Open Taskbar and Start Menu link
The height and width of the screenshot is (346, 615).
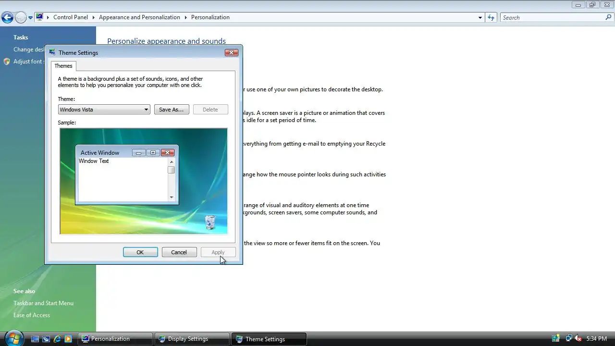click(43, 303)
